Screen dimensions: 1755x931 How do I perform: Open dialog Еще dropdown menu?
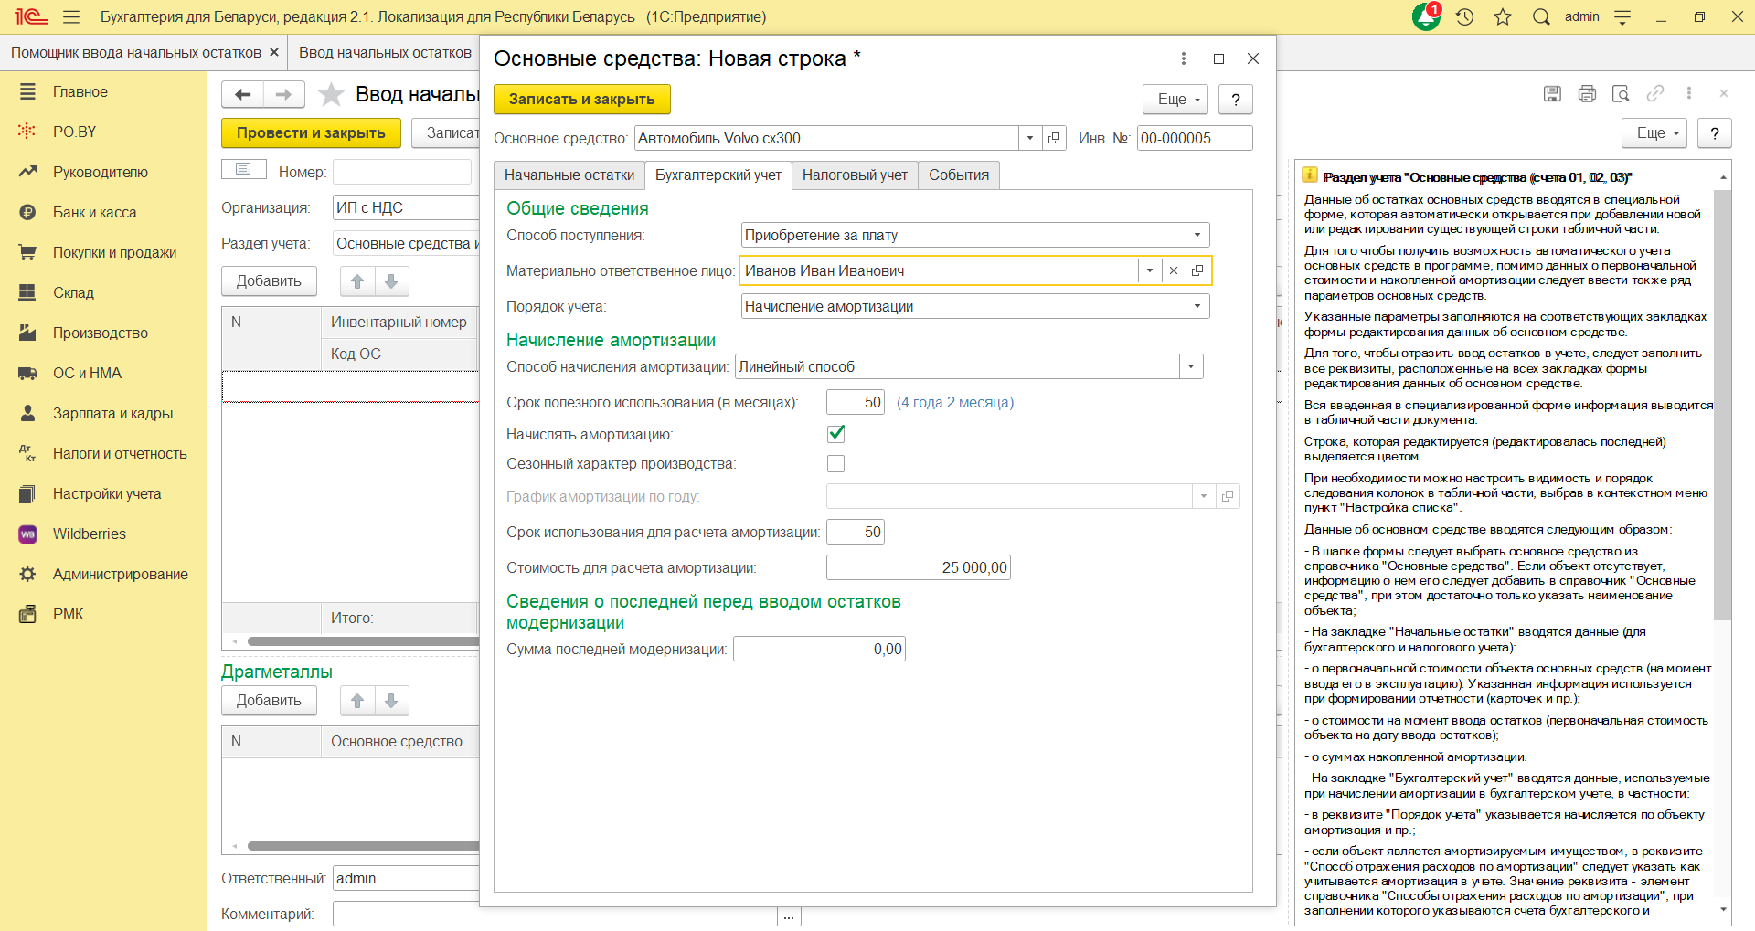[1175, 99]
